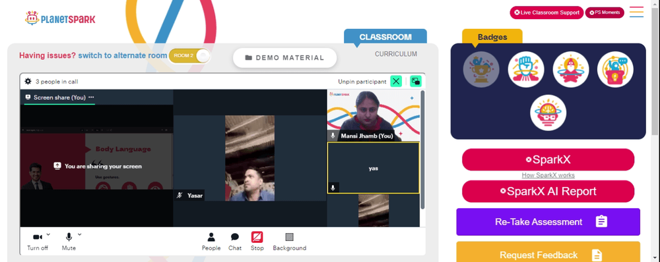Screen dimensions: 660x262
Task: Click Live Classroom Support button
Action: (x=546, y=13)
